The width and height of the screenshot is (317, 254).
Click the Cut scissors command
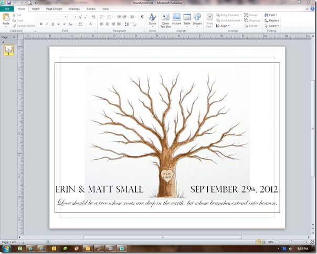[17, 15]
